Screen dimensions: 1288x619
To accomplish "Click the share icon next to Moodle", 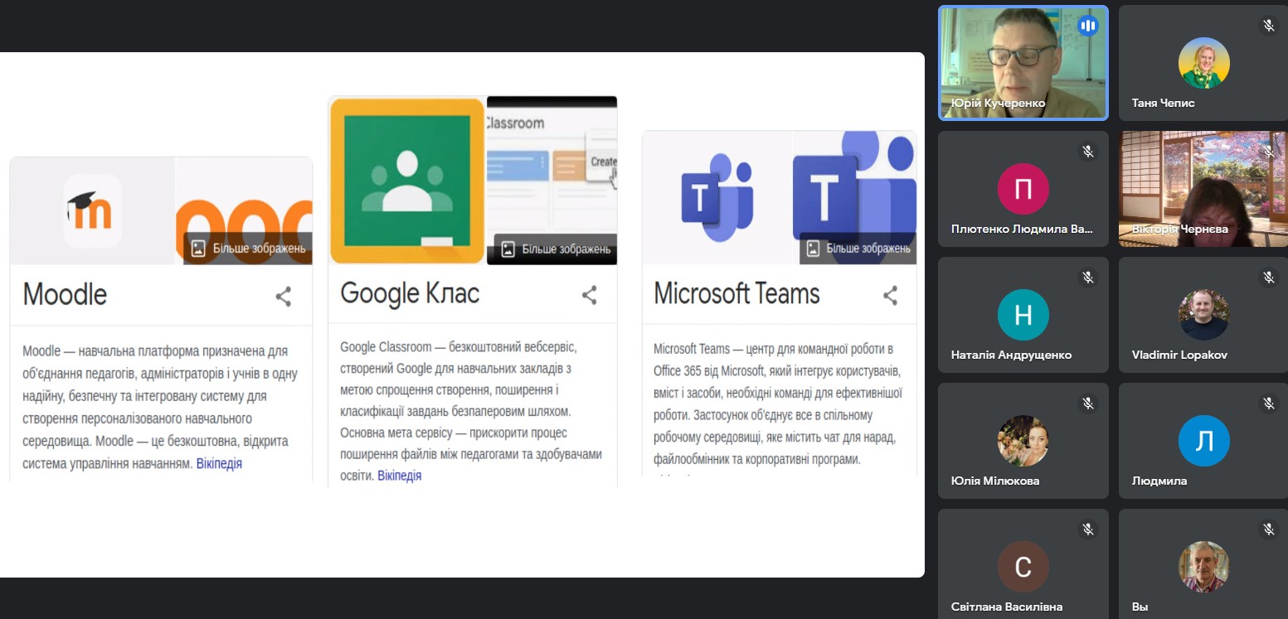I will pyautogui.click(x=284, y=297).
